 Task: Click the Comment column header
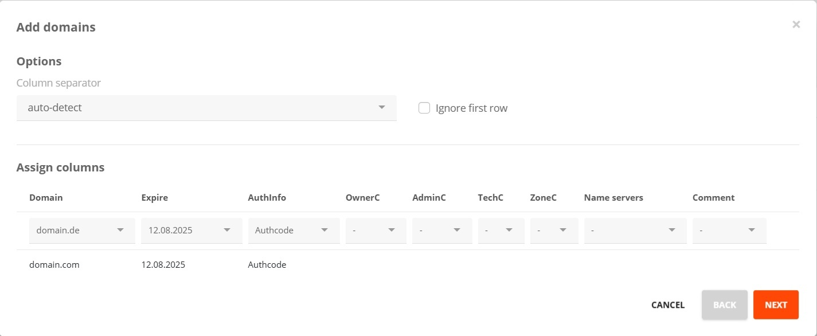point(713,197)
